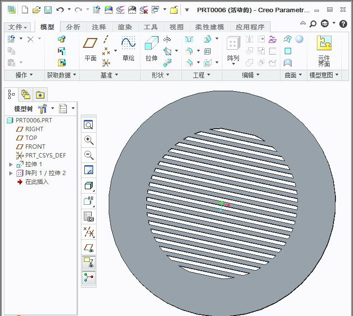The height and width of the screenshot is (316, 353).
Task: Toggle spin center display icon
Action: [89, 278]
